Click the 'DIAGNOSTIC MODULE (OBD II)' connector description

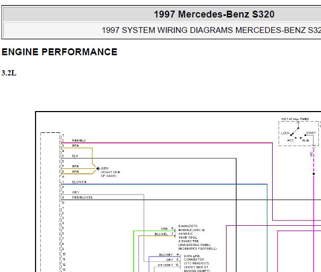(x=192, y=228)
